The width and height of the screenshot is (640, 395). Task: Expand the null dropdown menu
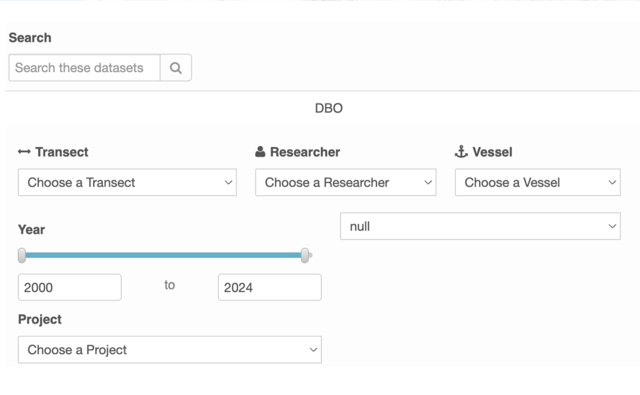click(480, 226)
